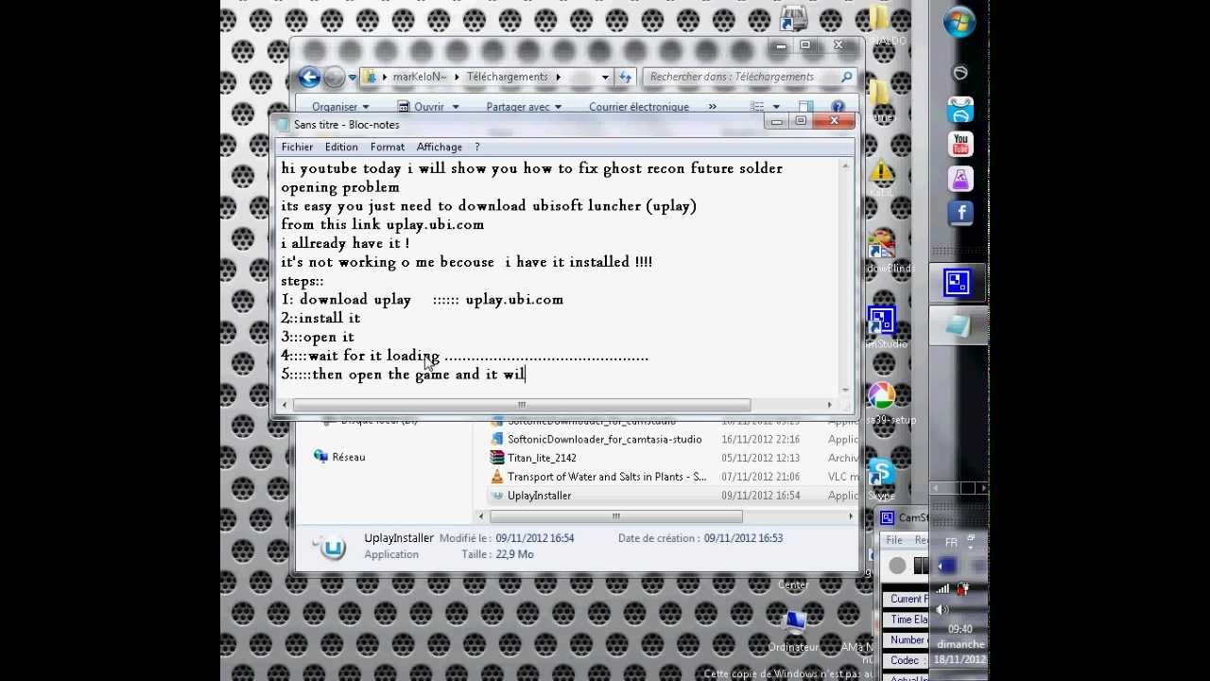The height and width of the screenshot is (681, 1210).
Task: Click the Téléchargements breadcrumb segment
Action: (x=507, y=77)
